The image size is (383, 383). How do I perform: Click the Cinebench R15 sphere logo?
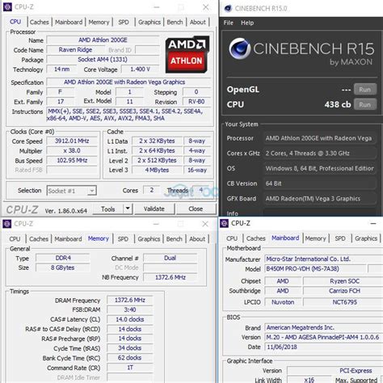[x=239, y=48]
